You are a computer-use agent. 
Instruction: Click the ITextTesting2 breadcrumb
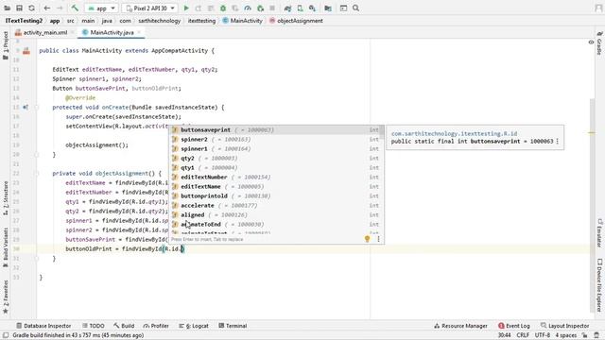(x=24, y=21)
